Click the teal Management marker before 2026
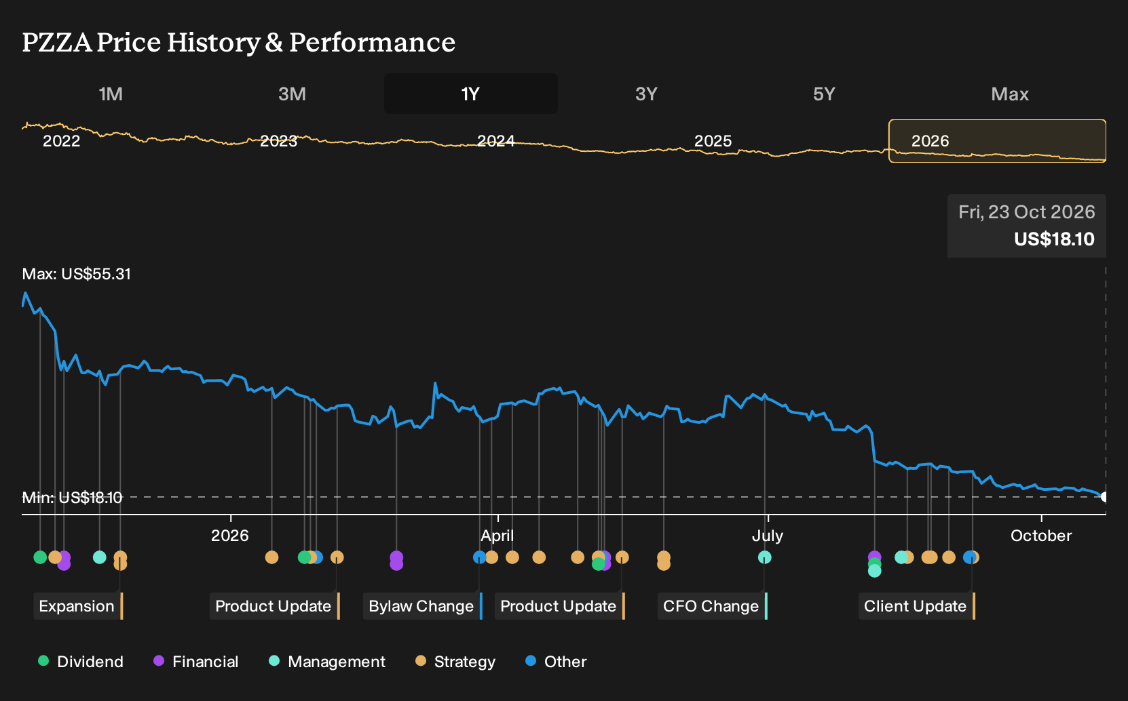The height and width of the screenshot is (701, 1128). (x=100, y=557)
